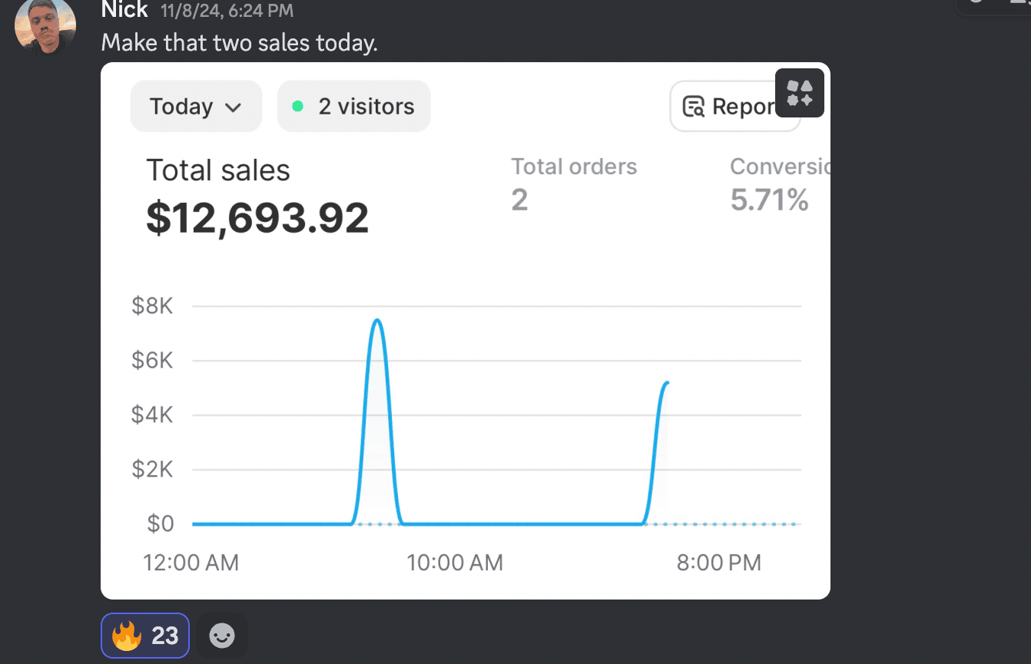This screenshot has height=664, width=1031.
Task: Toggle the fire emoji reaction
Action: (144, 636)
